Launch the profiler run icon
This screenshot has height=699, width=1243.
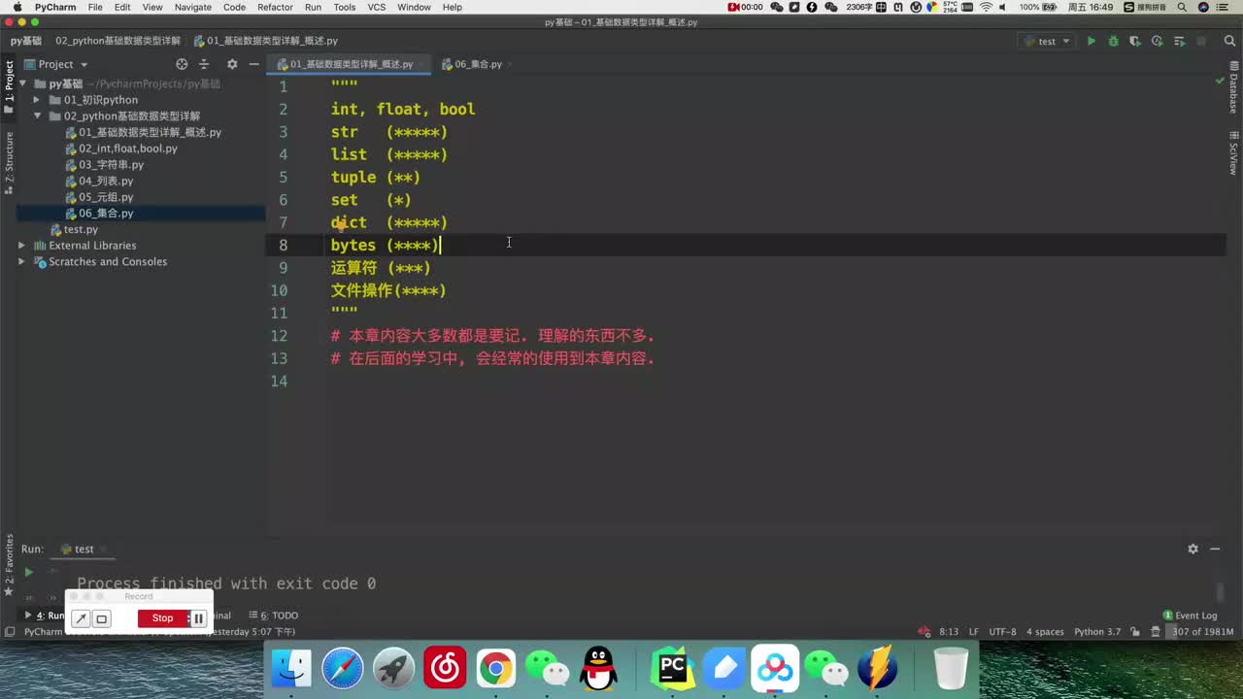(x=1157, y=41)
